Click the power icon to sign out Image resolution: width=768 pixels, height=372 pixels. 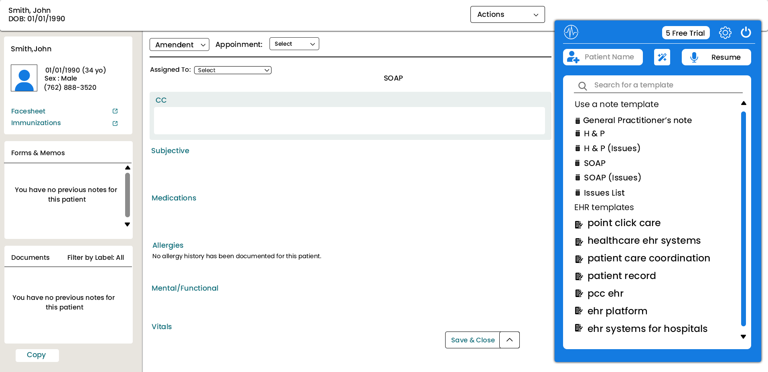pos(746,33)
